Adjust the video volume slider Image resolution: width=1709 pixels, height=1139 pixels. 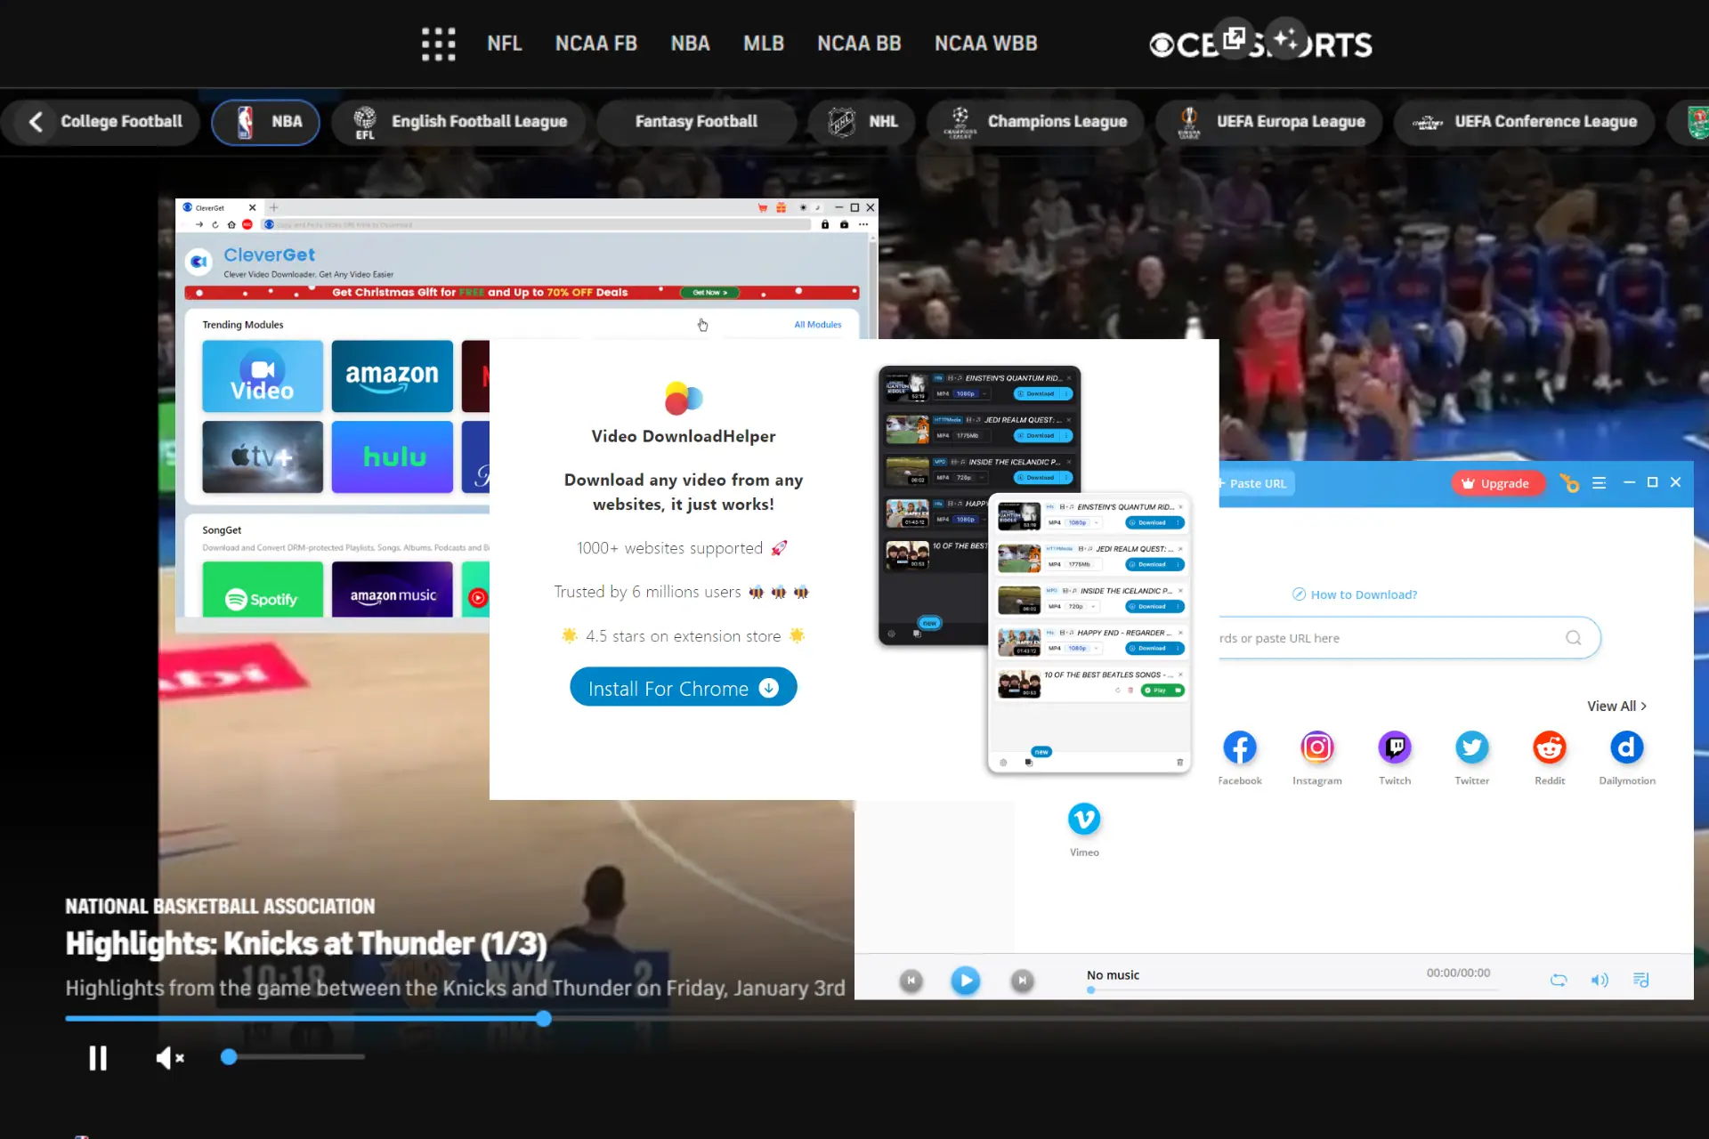click(293, 1057)
